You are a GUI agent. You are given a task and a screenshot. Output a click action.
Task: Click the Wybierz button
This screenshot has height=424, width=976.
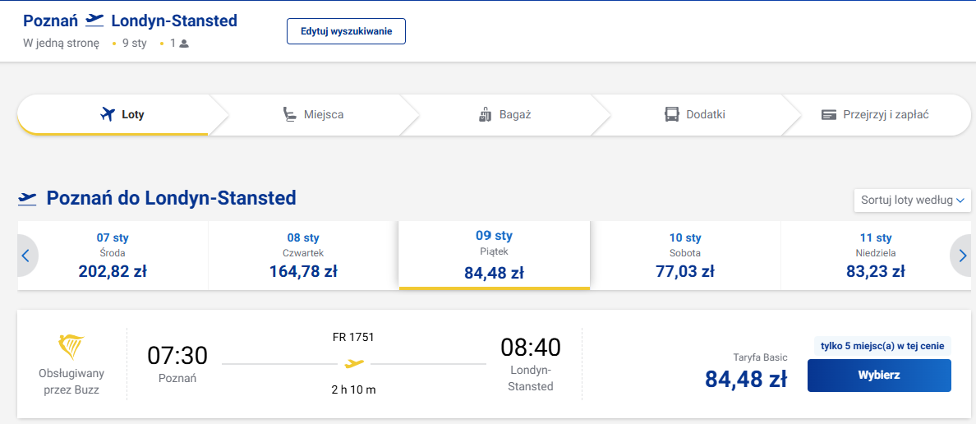pos(879,376)
